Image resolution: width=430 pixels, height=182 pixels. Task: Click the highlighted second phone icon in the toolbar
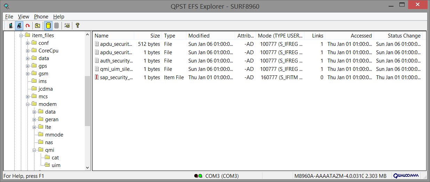click(x=19, y=25)
